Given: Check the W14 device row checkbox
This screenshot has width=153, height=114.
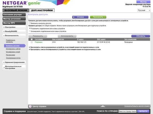Looking at the screenshot, I should coord(32,42).
